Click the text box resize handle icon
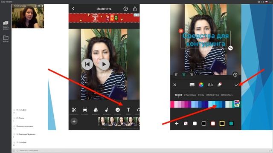The width and height of the screenshot is (273, 153). [x=230, y=48]
